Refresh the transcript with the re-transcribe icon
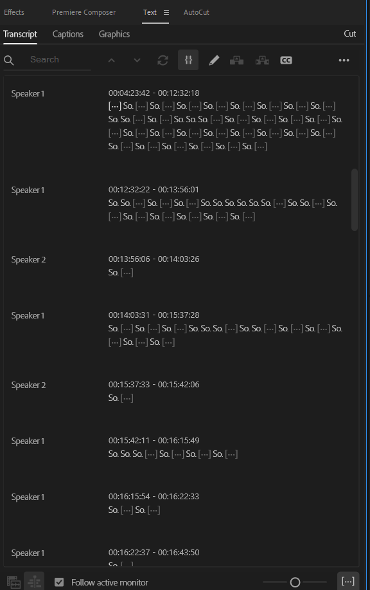Screen dimensions: 370x590 coord(163,60)
